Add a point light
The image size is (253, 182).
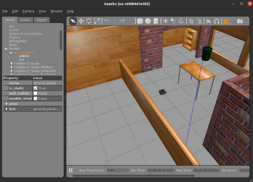[166, 21]
